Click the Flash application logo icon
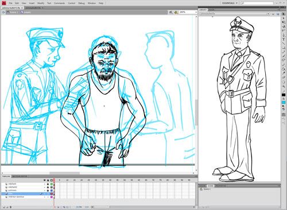 pos(4,3)
